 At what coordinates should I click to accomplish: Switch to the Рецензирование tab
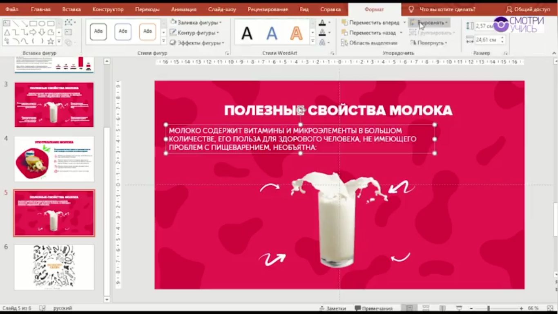(x=268, y=9)
